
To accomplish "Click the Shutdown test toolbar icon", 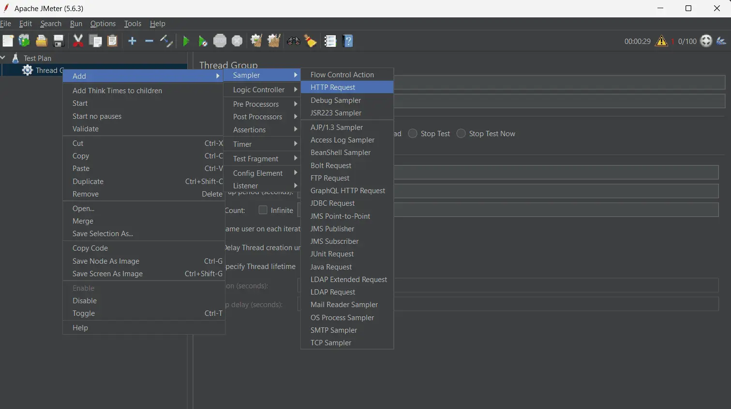I will coord(237,41).
